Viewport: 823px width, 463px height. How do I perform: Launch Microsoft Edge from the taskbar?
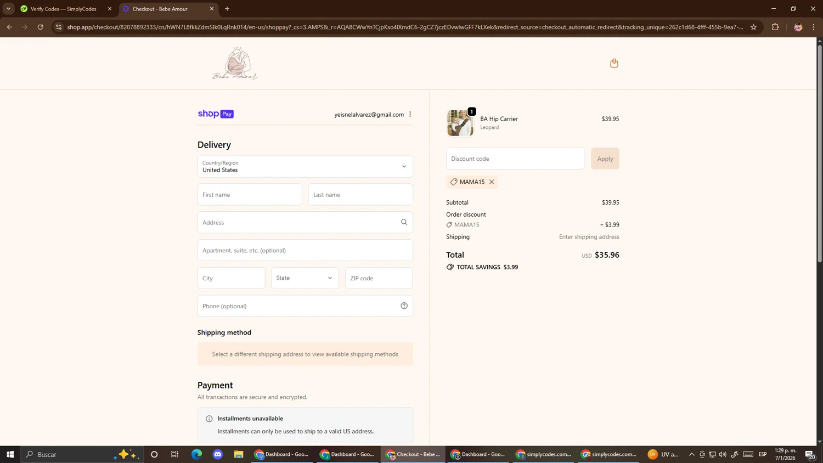[x=196, y=454]
